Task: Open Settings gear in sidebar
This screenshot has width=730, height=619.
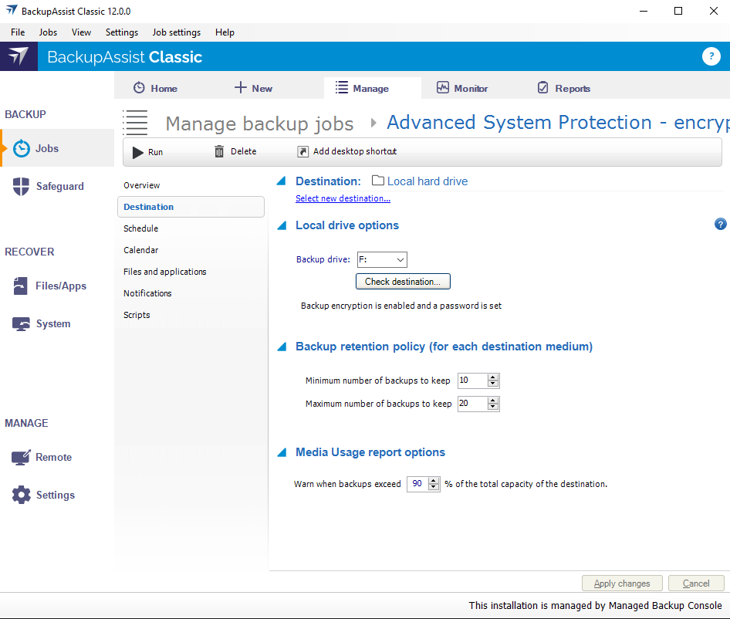Action: point(43,495)
